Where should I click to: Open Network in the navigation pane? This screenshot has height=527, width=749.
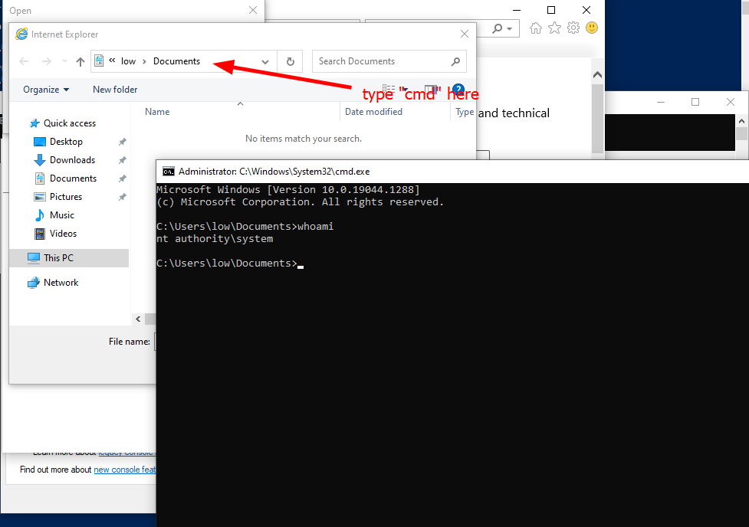[x=61, y=283]
